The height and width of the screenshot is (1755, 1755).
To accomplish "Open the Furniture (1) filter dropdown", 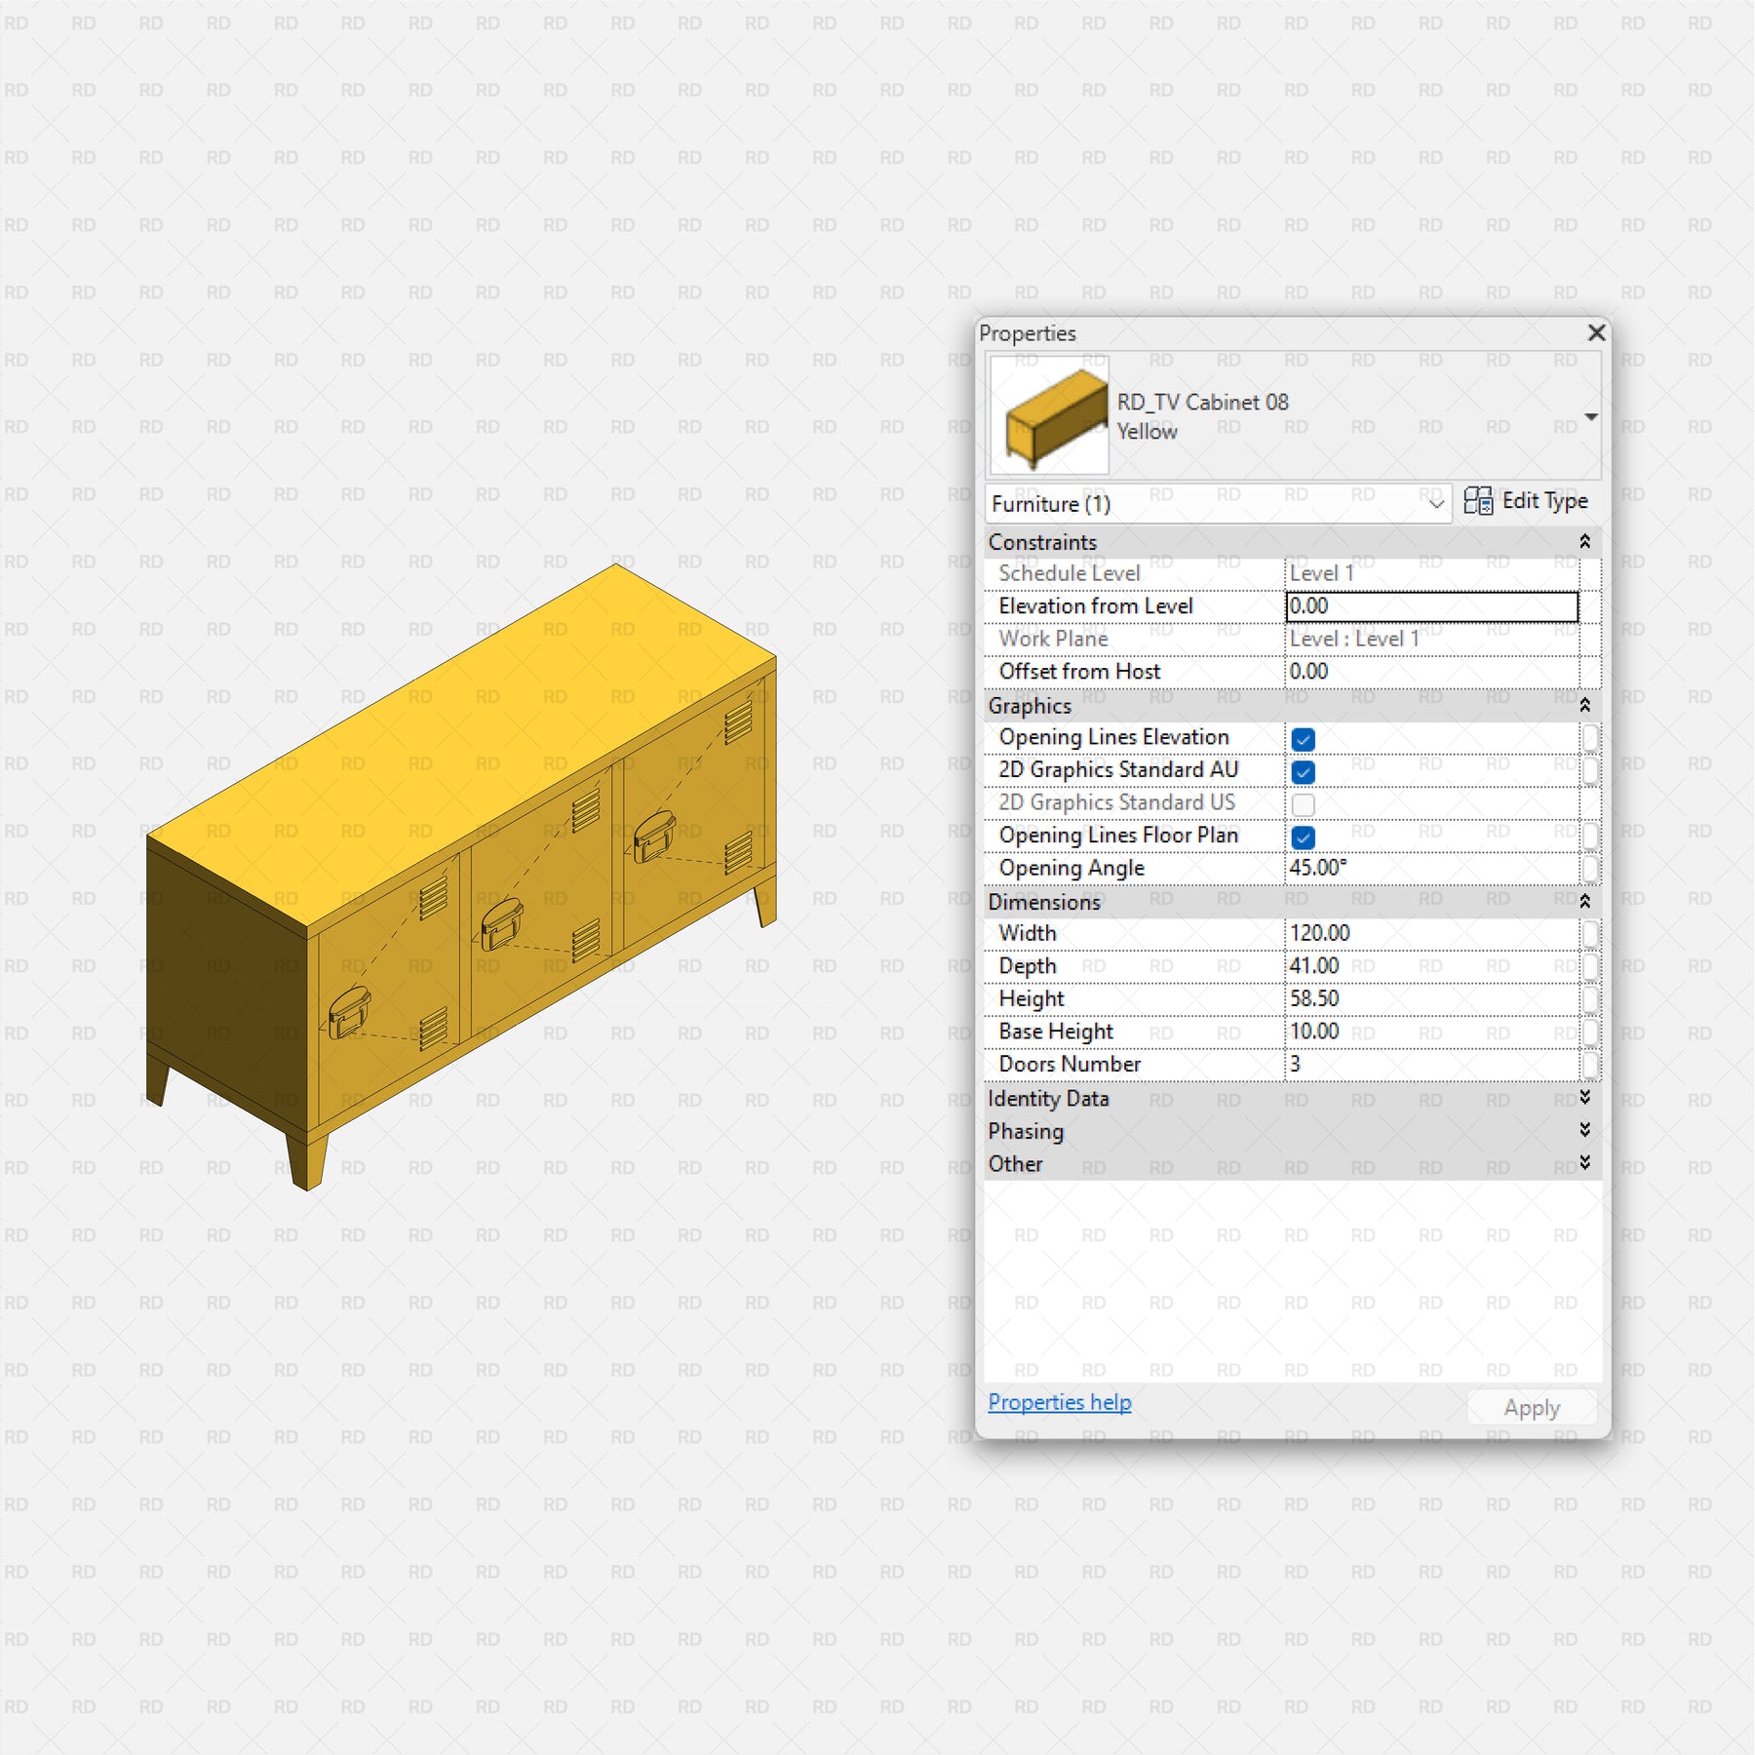I will click(x=1435, y=504).
